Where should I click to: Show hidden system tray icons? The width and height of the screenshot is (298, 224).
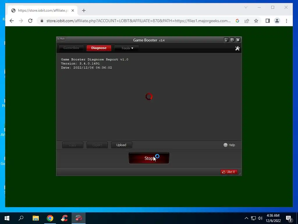246,218
